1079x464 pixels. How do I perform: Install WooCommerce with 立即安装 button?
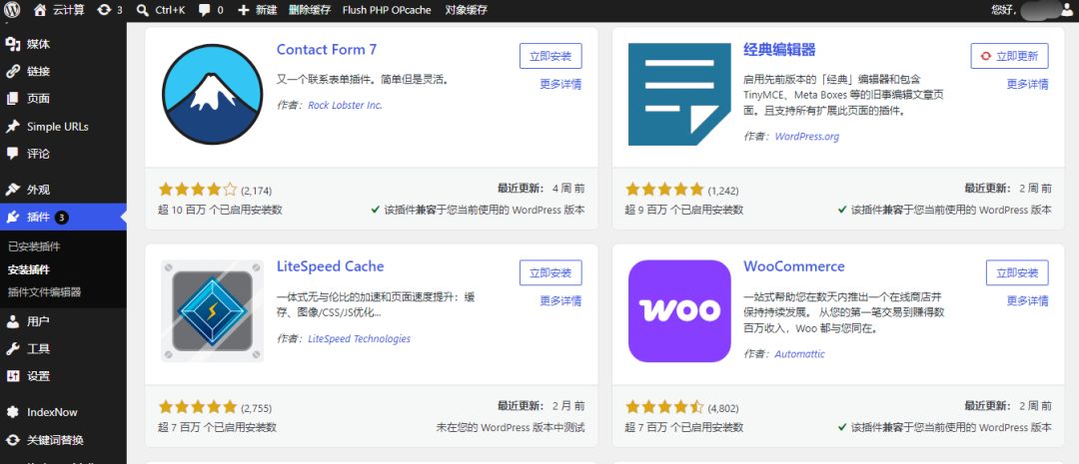pyautogui.click(x=1017, y=272)
